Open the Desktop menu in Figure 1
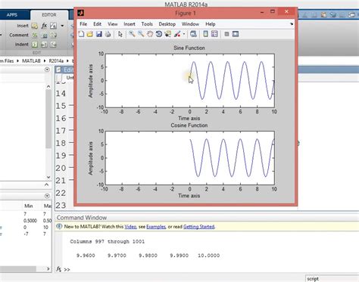 tap(167, 24)
